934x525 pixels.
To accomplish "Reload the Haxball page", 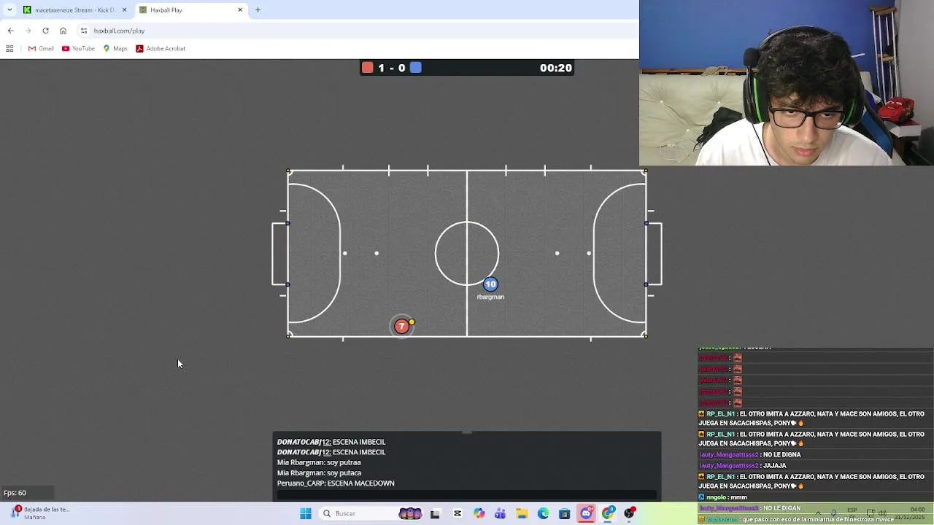I will tap(45, 31).
